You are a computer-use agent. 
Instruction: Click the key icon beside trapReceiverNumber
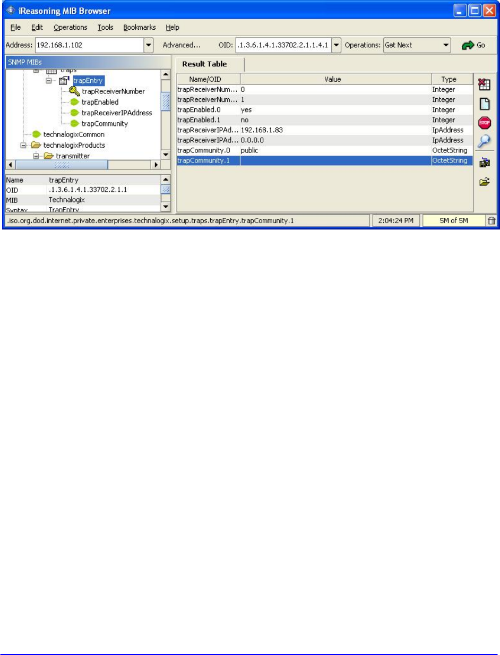click(x=74, y=91)
